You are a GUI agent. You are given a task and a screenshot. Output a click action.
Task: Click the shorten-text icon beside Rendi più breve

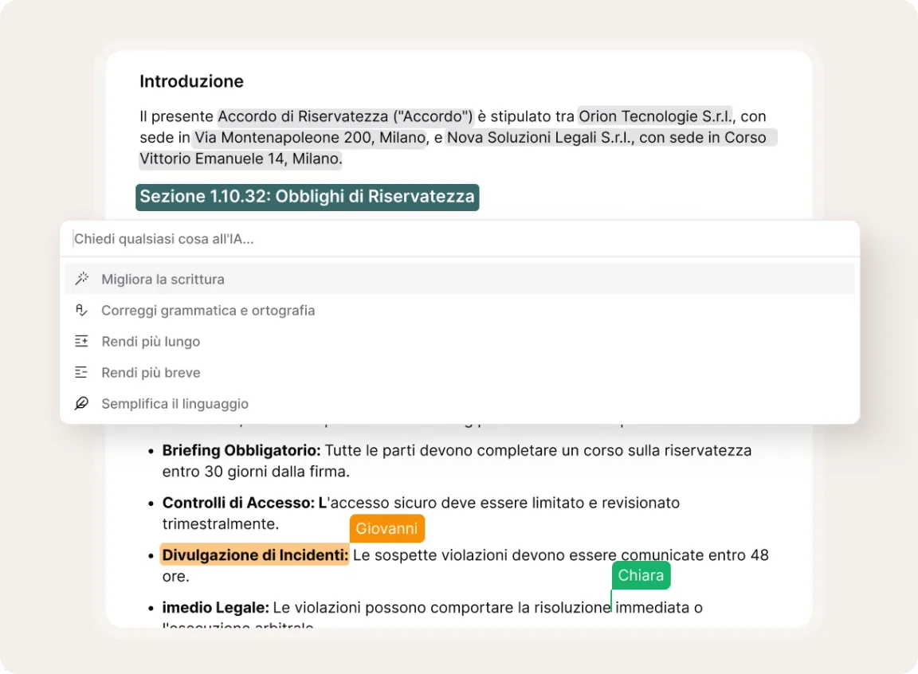coord(81,372)
